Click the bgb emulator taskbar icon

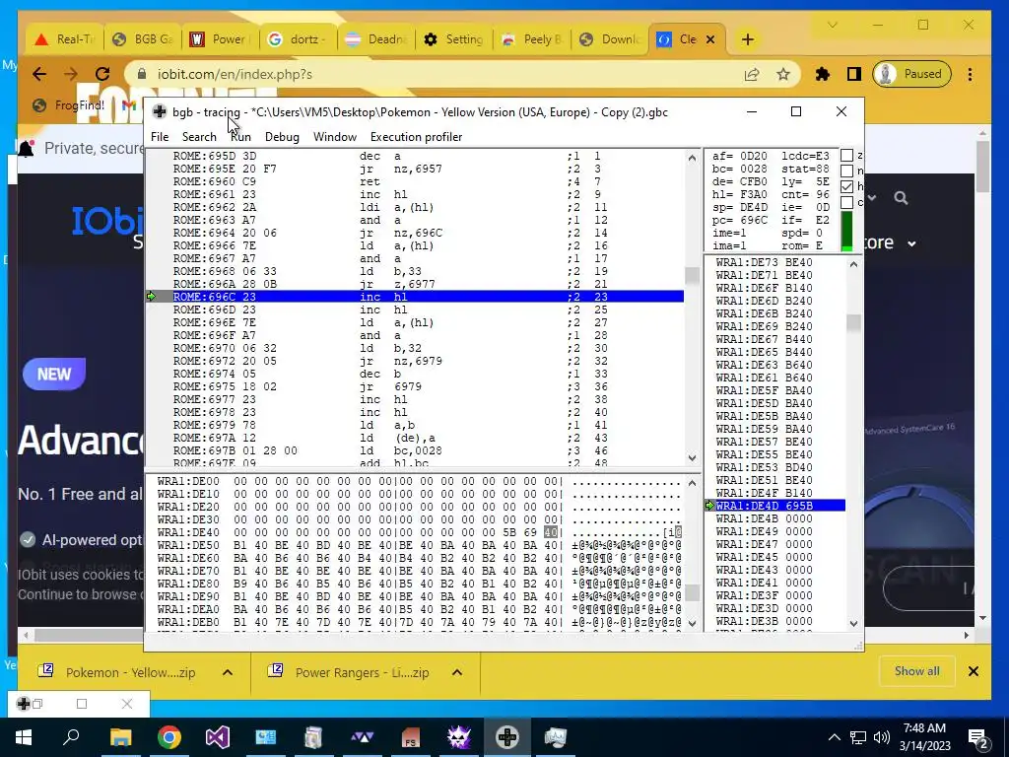[x=507, y=737]
